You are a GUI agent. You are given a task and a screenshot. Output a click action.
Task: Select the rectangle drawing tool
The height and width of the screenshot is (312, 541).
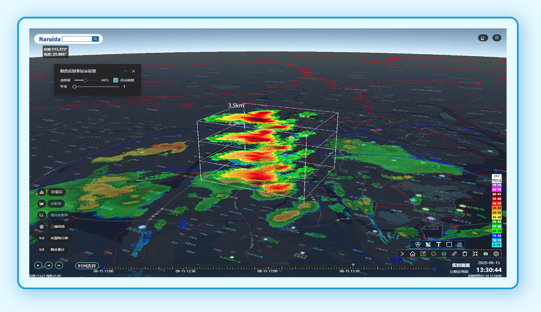pos(449,244)
